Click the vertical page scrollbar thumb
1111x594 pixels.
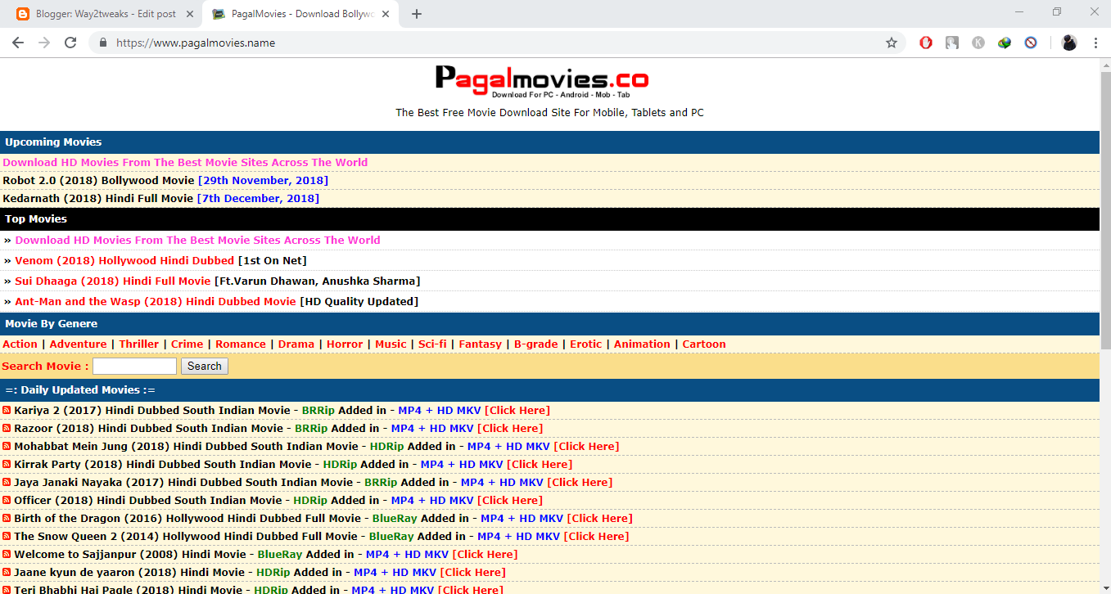(x=1104, y=211)
